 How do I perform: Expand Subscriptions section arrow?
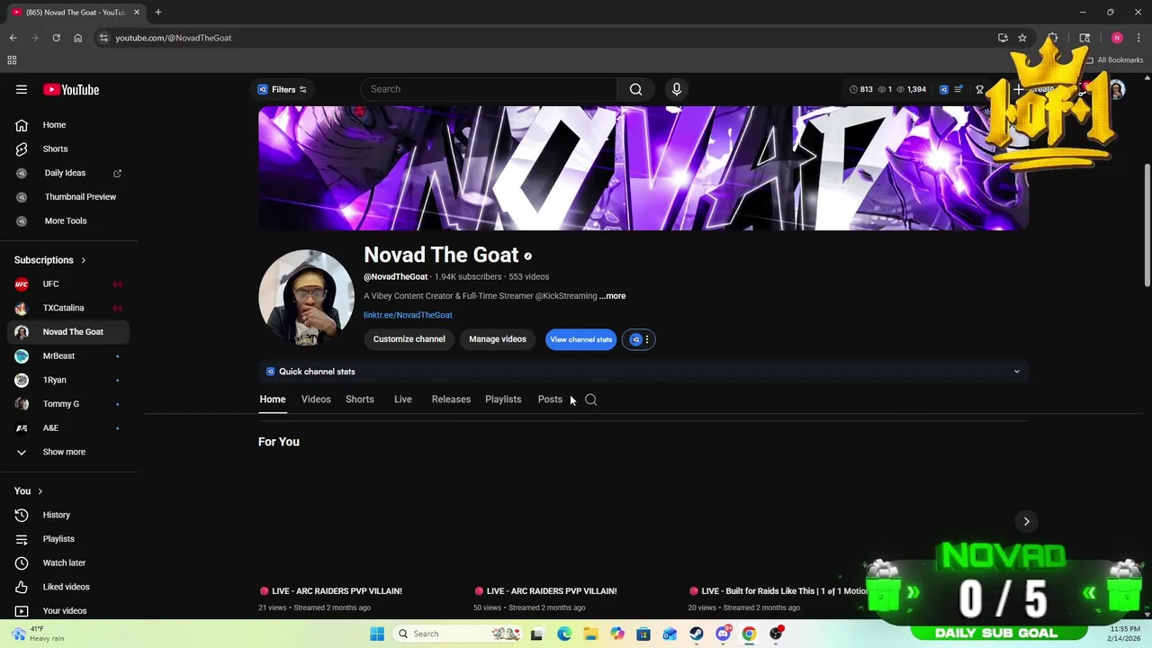click(x=84, y=260)
